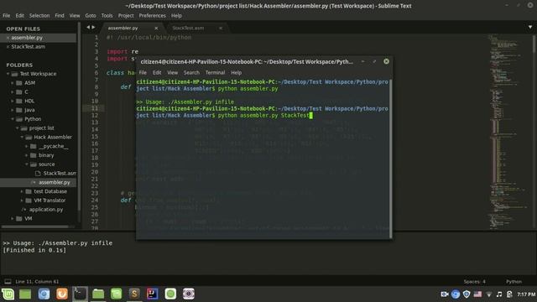Open the terminal window's Terminal menu
This screenshot has height=302, width=537.
[215, 73]
